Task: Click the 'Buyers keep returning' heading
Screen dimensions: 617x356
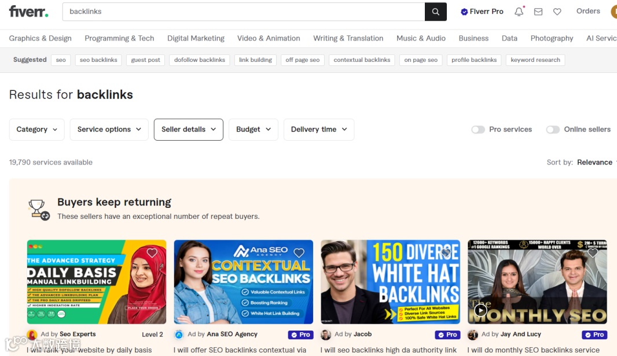Action: click(114, 202)
